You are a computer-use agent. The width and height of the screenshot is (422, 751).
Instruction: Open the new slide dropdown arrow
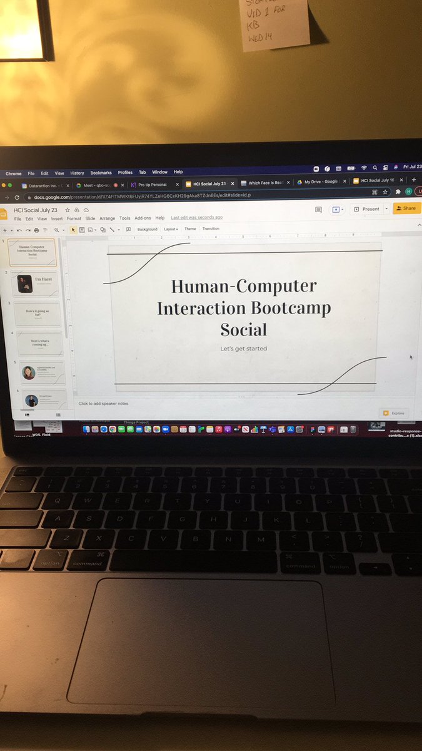pos(12,230)
